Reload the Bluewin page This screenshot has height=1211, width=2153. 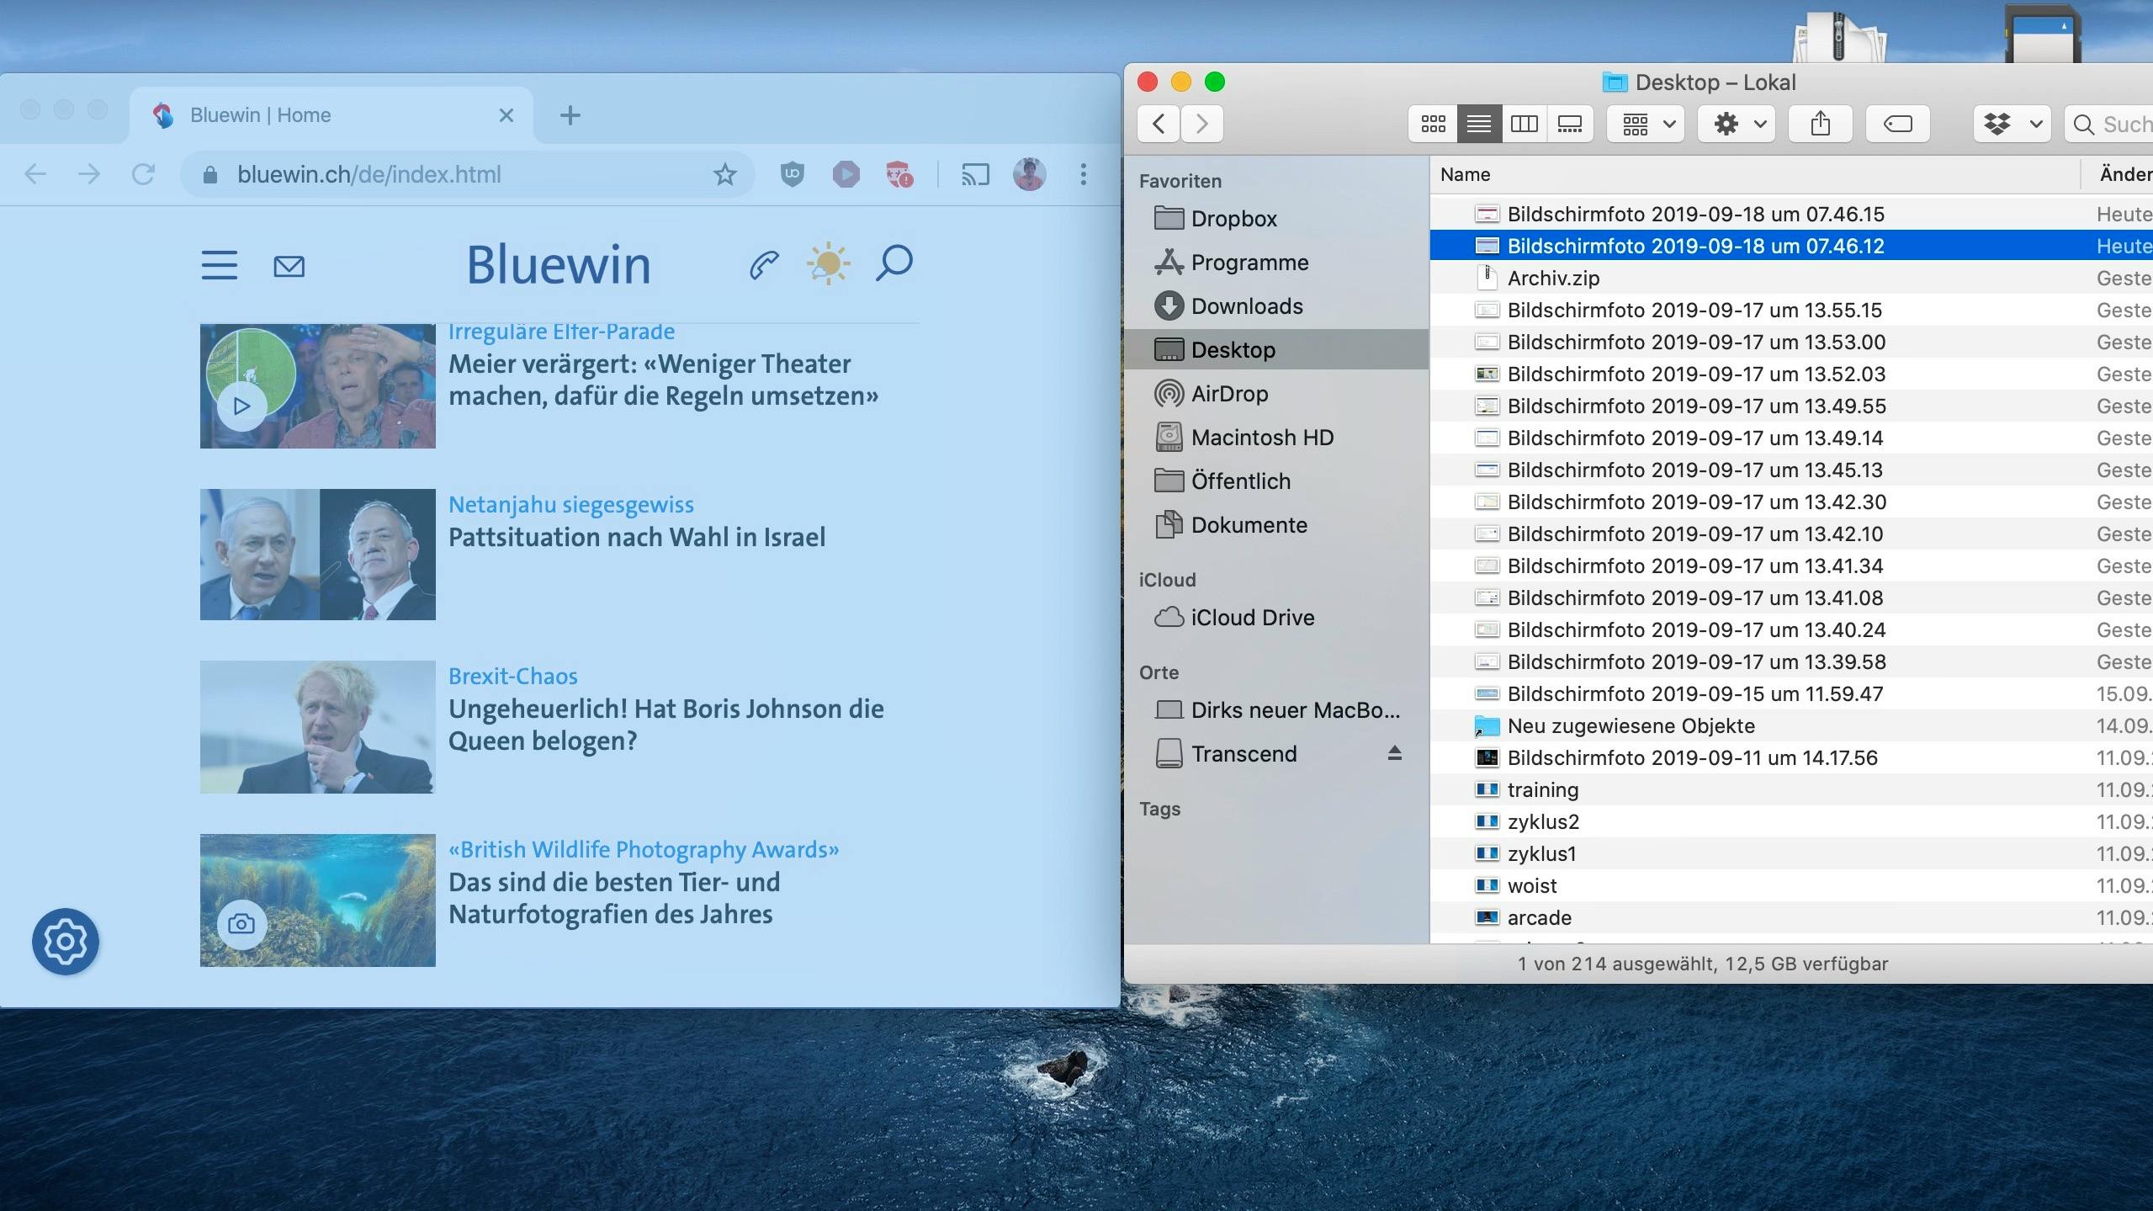click(x=143, y=174)
